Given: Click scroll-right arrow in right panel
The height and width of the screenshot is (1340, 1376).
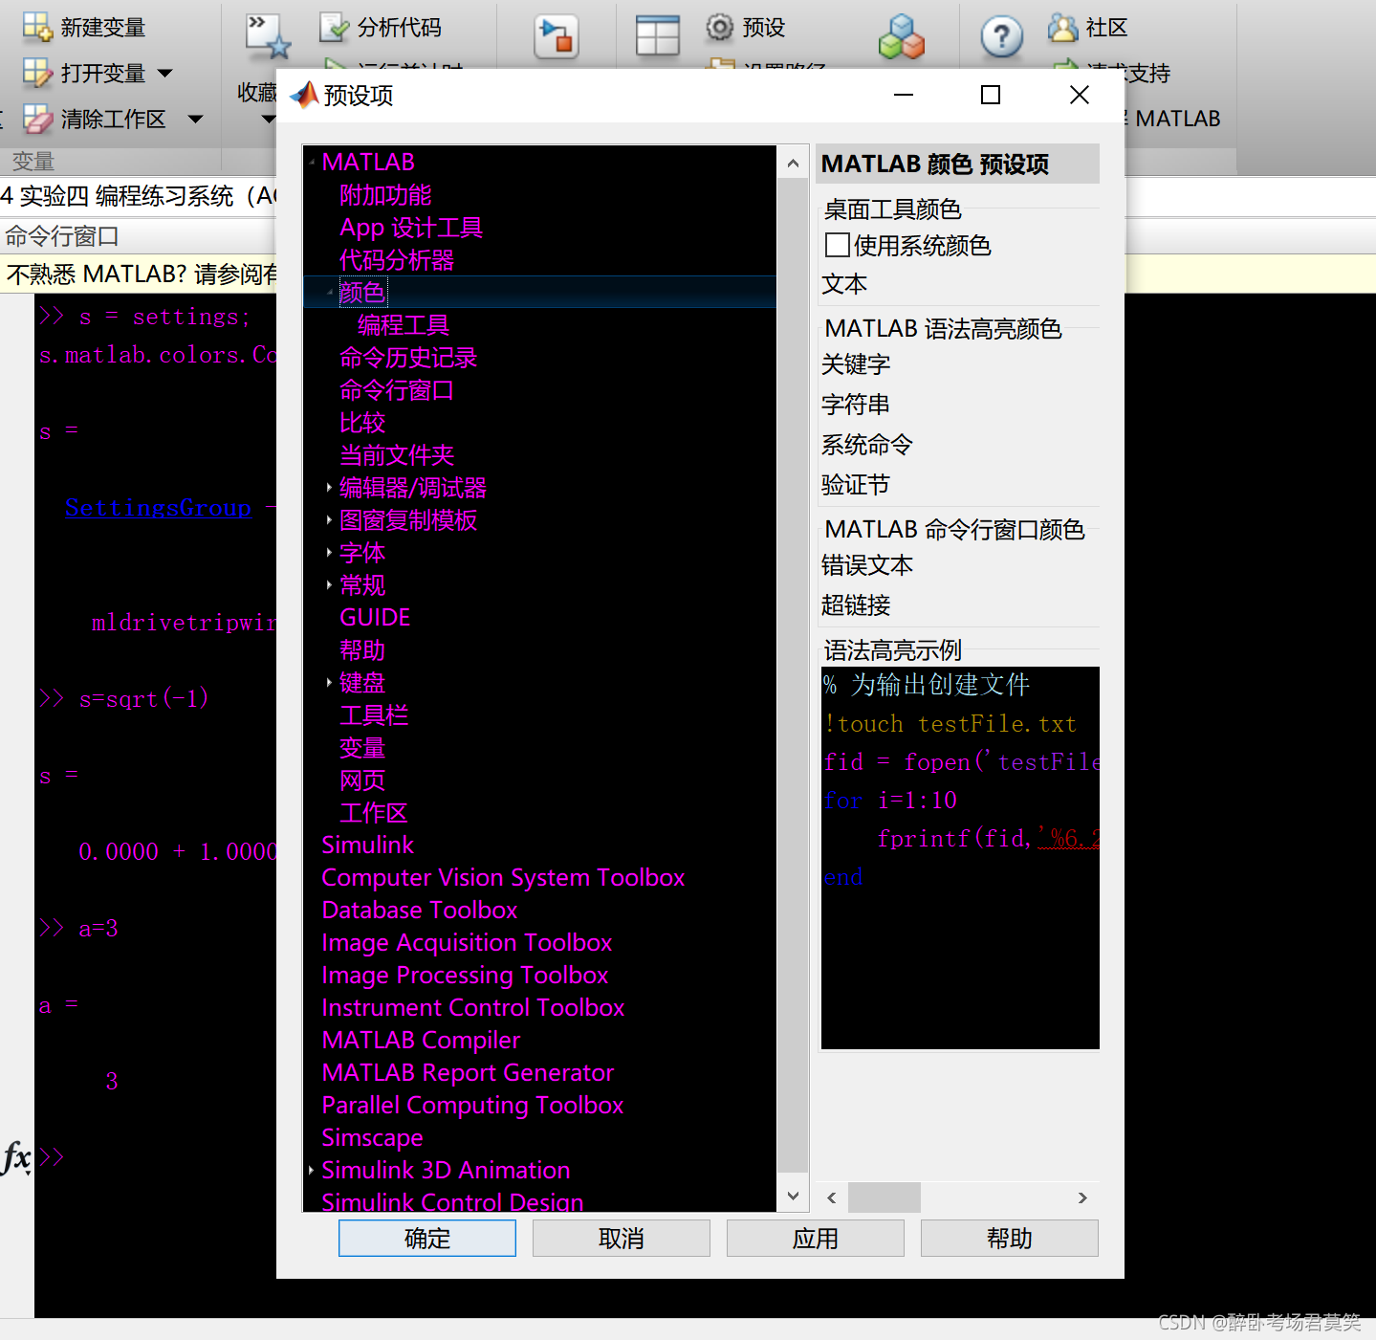Looking at the screenshot, I should point(1082,1197).
